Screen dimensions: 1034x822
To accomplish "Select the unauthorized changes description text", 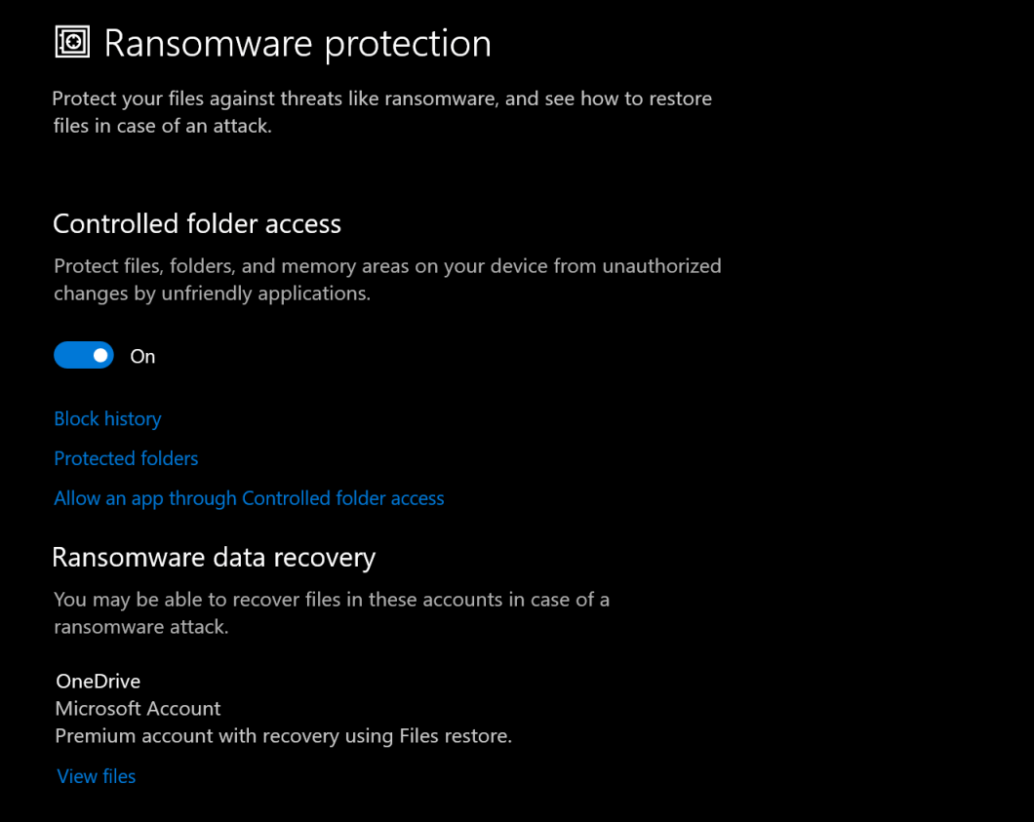I will click(x=387, y=279).
